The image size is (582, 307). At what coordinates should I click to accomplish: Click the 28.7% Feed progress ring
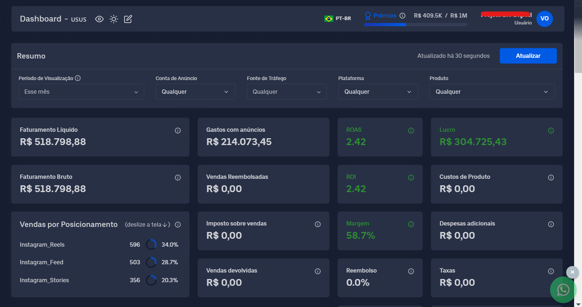pyautogui.click(x=151, y=262)
